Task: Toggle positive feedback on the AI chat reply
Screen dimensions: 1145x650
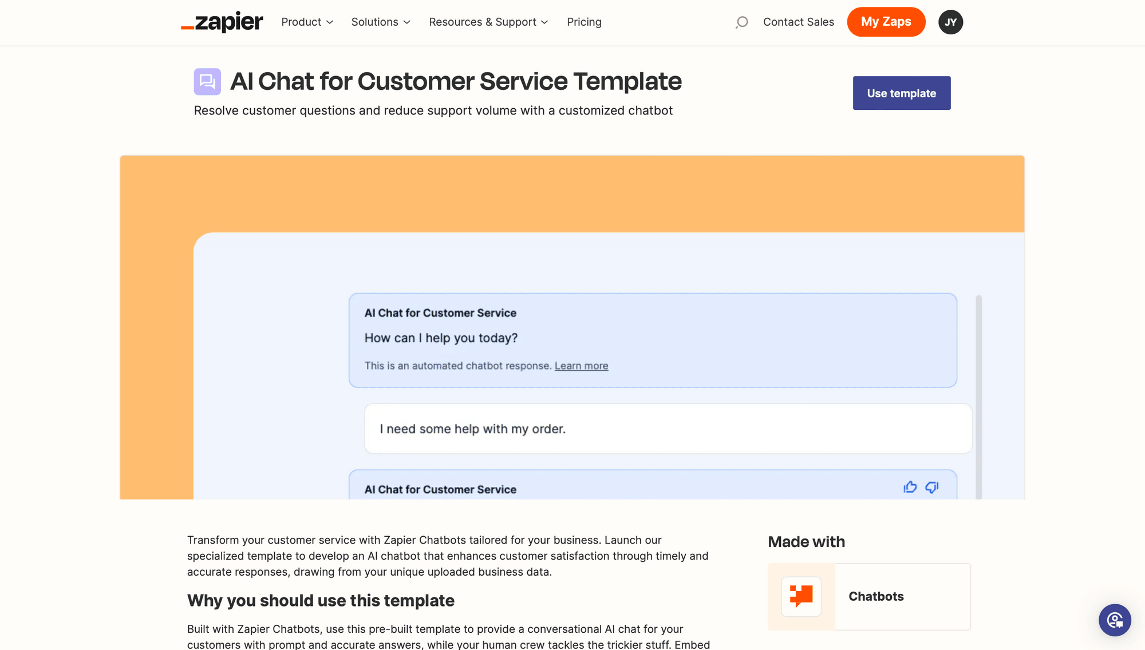Action: pyautogui.click(x=910, y=487)
